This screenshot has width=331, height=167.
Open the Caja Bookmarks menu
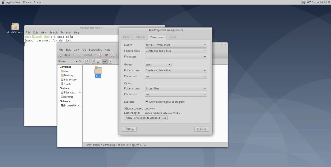pos(95,50)
